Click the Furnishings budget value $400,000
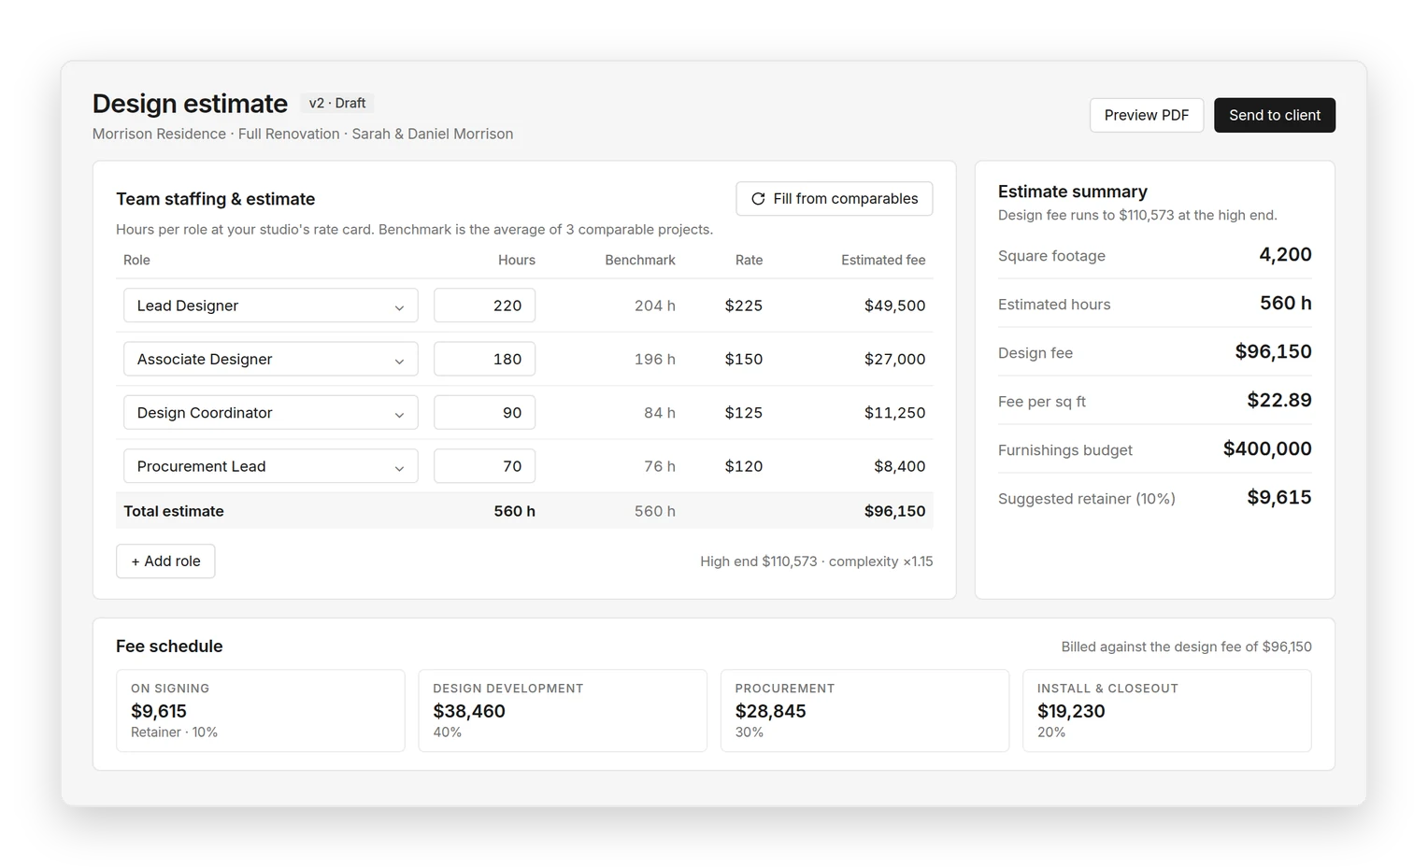Screen dimensions: 1428x867 pos(1267,448)
